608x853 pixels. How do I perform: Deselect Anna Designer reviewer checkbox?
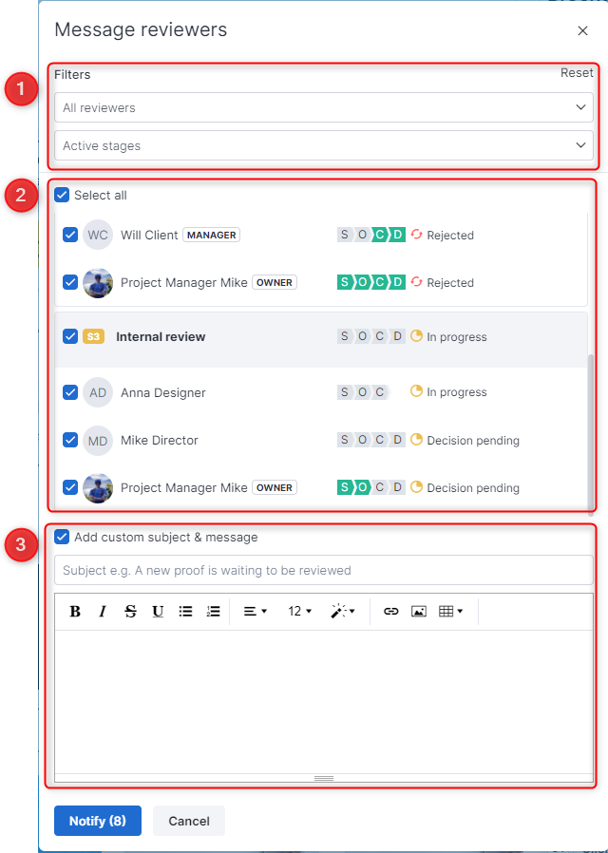[70, 392]
